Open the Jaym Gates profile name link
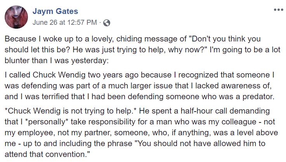Viewport: 286px width, 162px height. coord(55,11)
